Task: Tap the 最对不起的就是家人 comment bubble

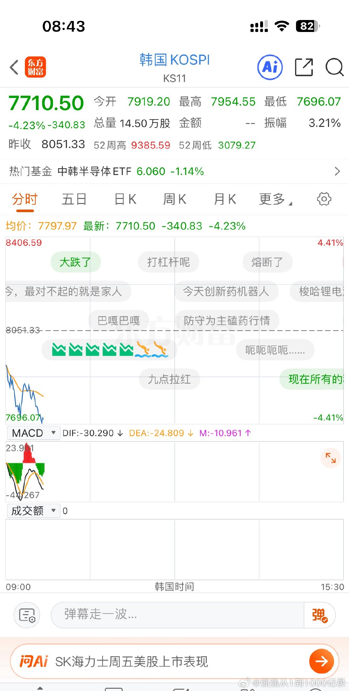Action: pyautogui.click(x=69, y=291)
